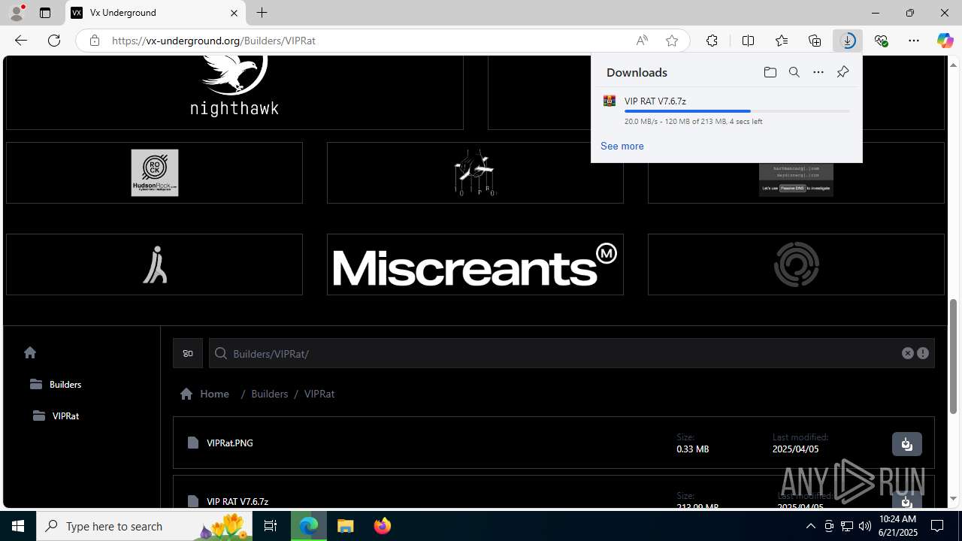Click the page vertical scrollbar
This screenshot has height=541, width=962.
tap(953, 358)
